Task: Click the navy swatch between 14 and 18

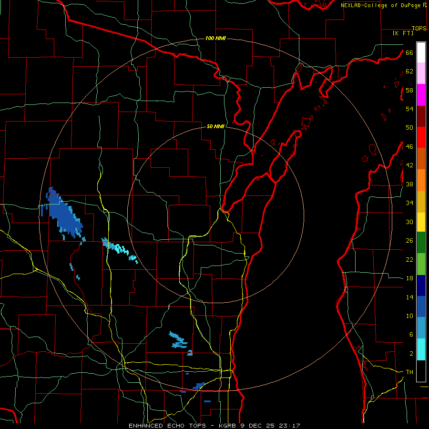Action: click(421, 286)
